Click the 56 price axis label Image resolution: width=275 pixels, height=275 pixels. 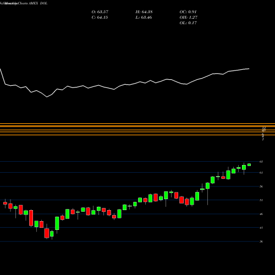(261, 186)
